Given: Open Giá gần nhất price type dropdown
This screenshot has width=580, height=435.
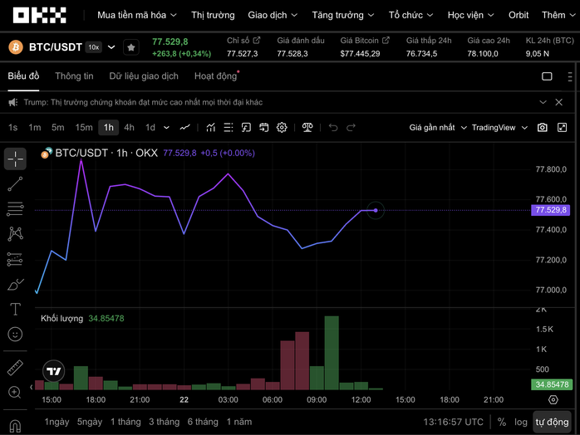Looking at the screenshot, I should (438, 128).
